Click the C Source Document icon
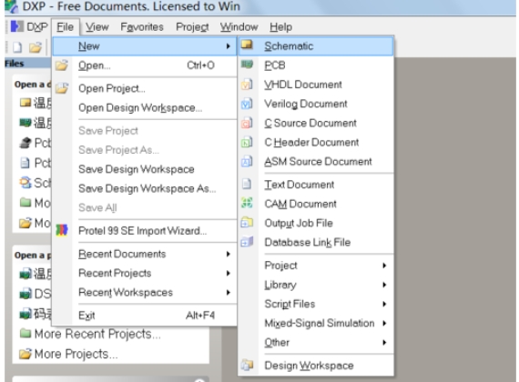Viewport: 519px width, 382px height. point(247,123)
